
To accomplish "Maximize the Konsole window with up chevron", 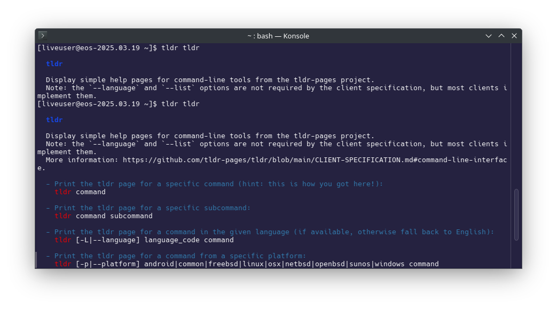I will coord(501,36).
